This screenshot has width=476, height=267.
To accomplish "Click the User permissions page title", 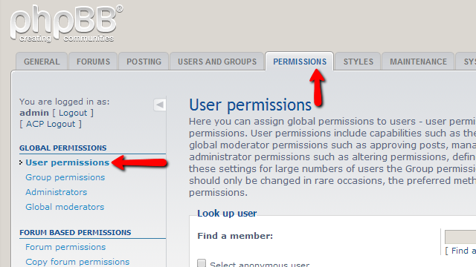I will click(x=250, y=105).
